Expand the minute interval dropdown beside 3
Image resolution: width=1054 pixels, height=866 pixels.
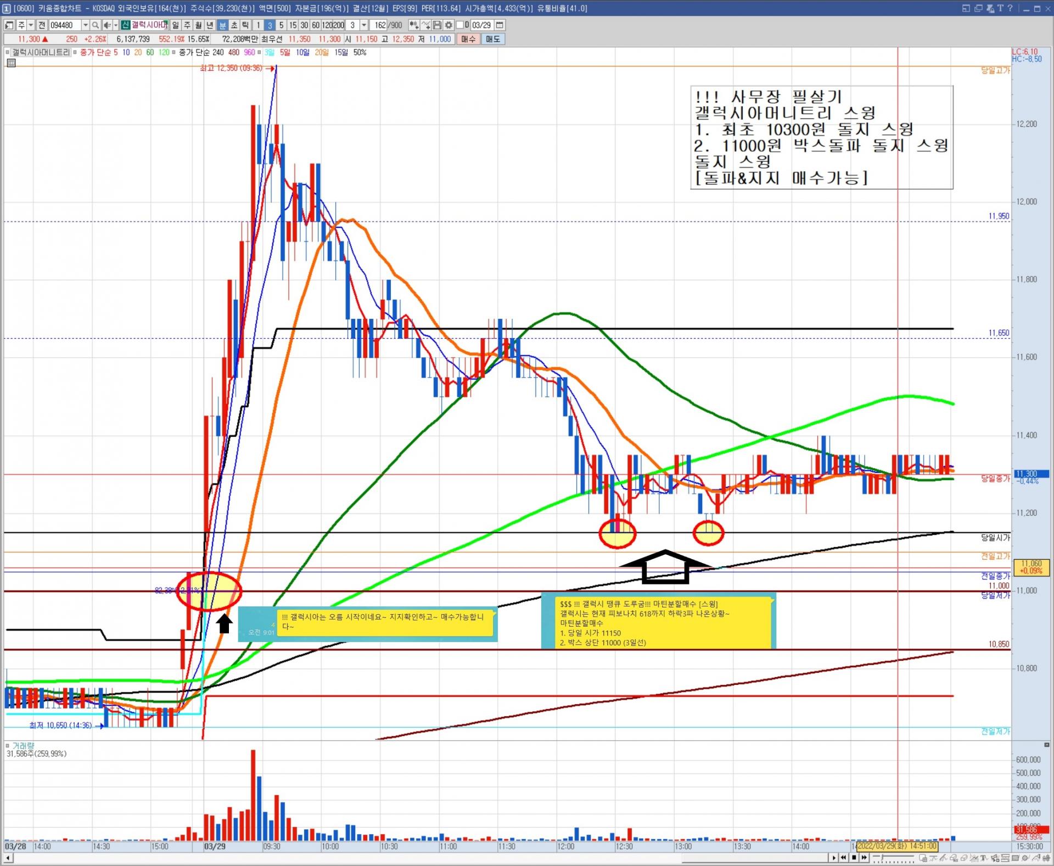pyautogui.click(x=364, y=25)
